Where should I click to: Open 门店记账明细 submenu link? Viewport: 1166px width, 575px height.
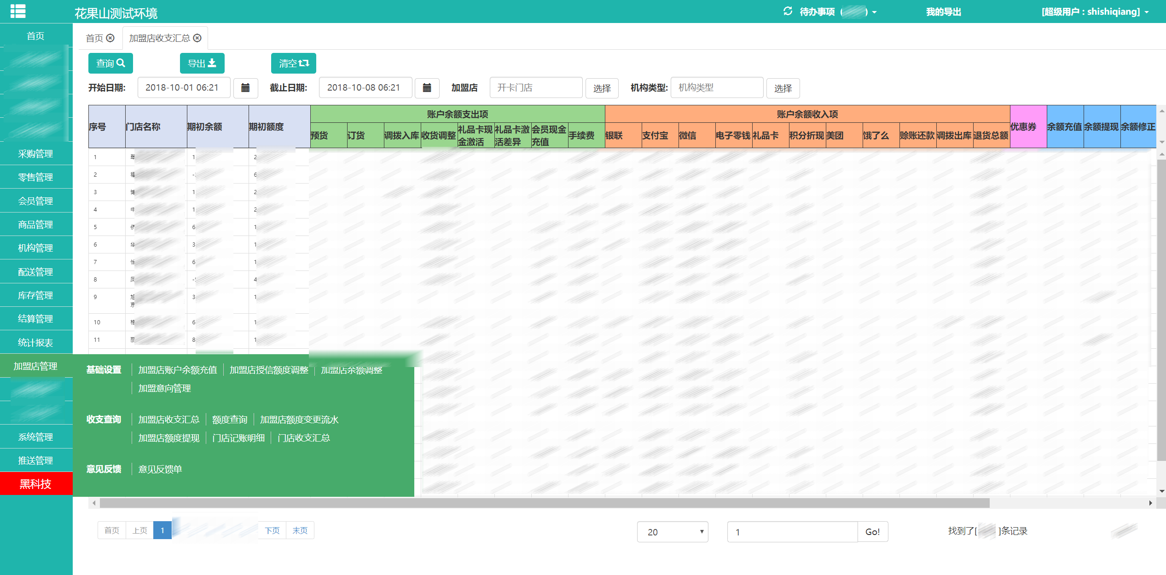point(238,438)
